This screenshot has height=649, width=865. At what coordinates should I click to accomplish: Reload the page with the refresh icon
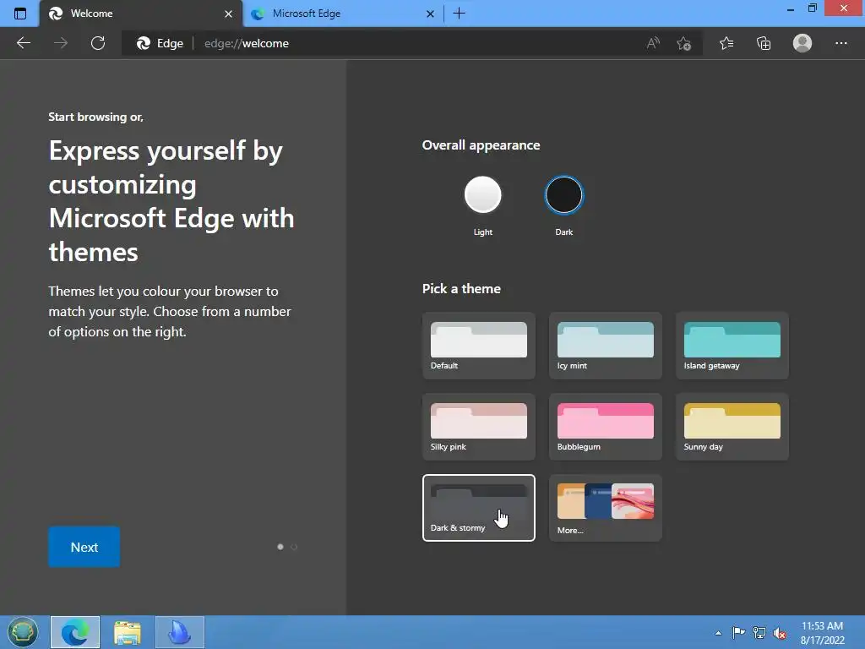pos(98,43)
